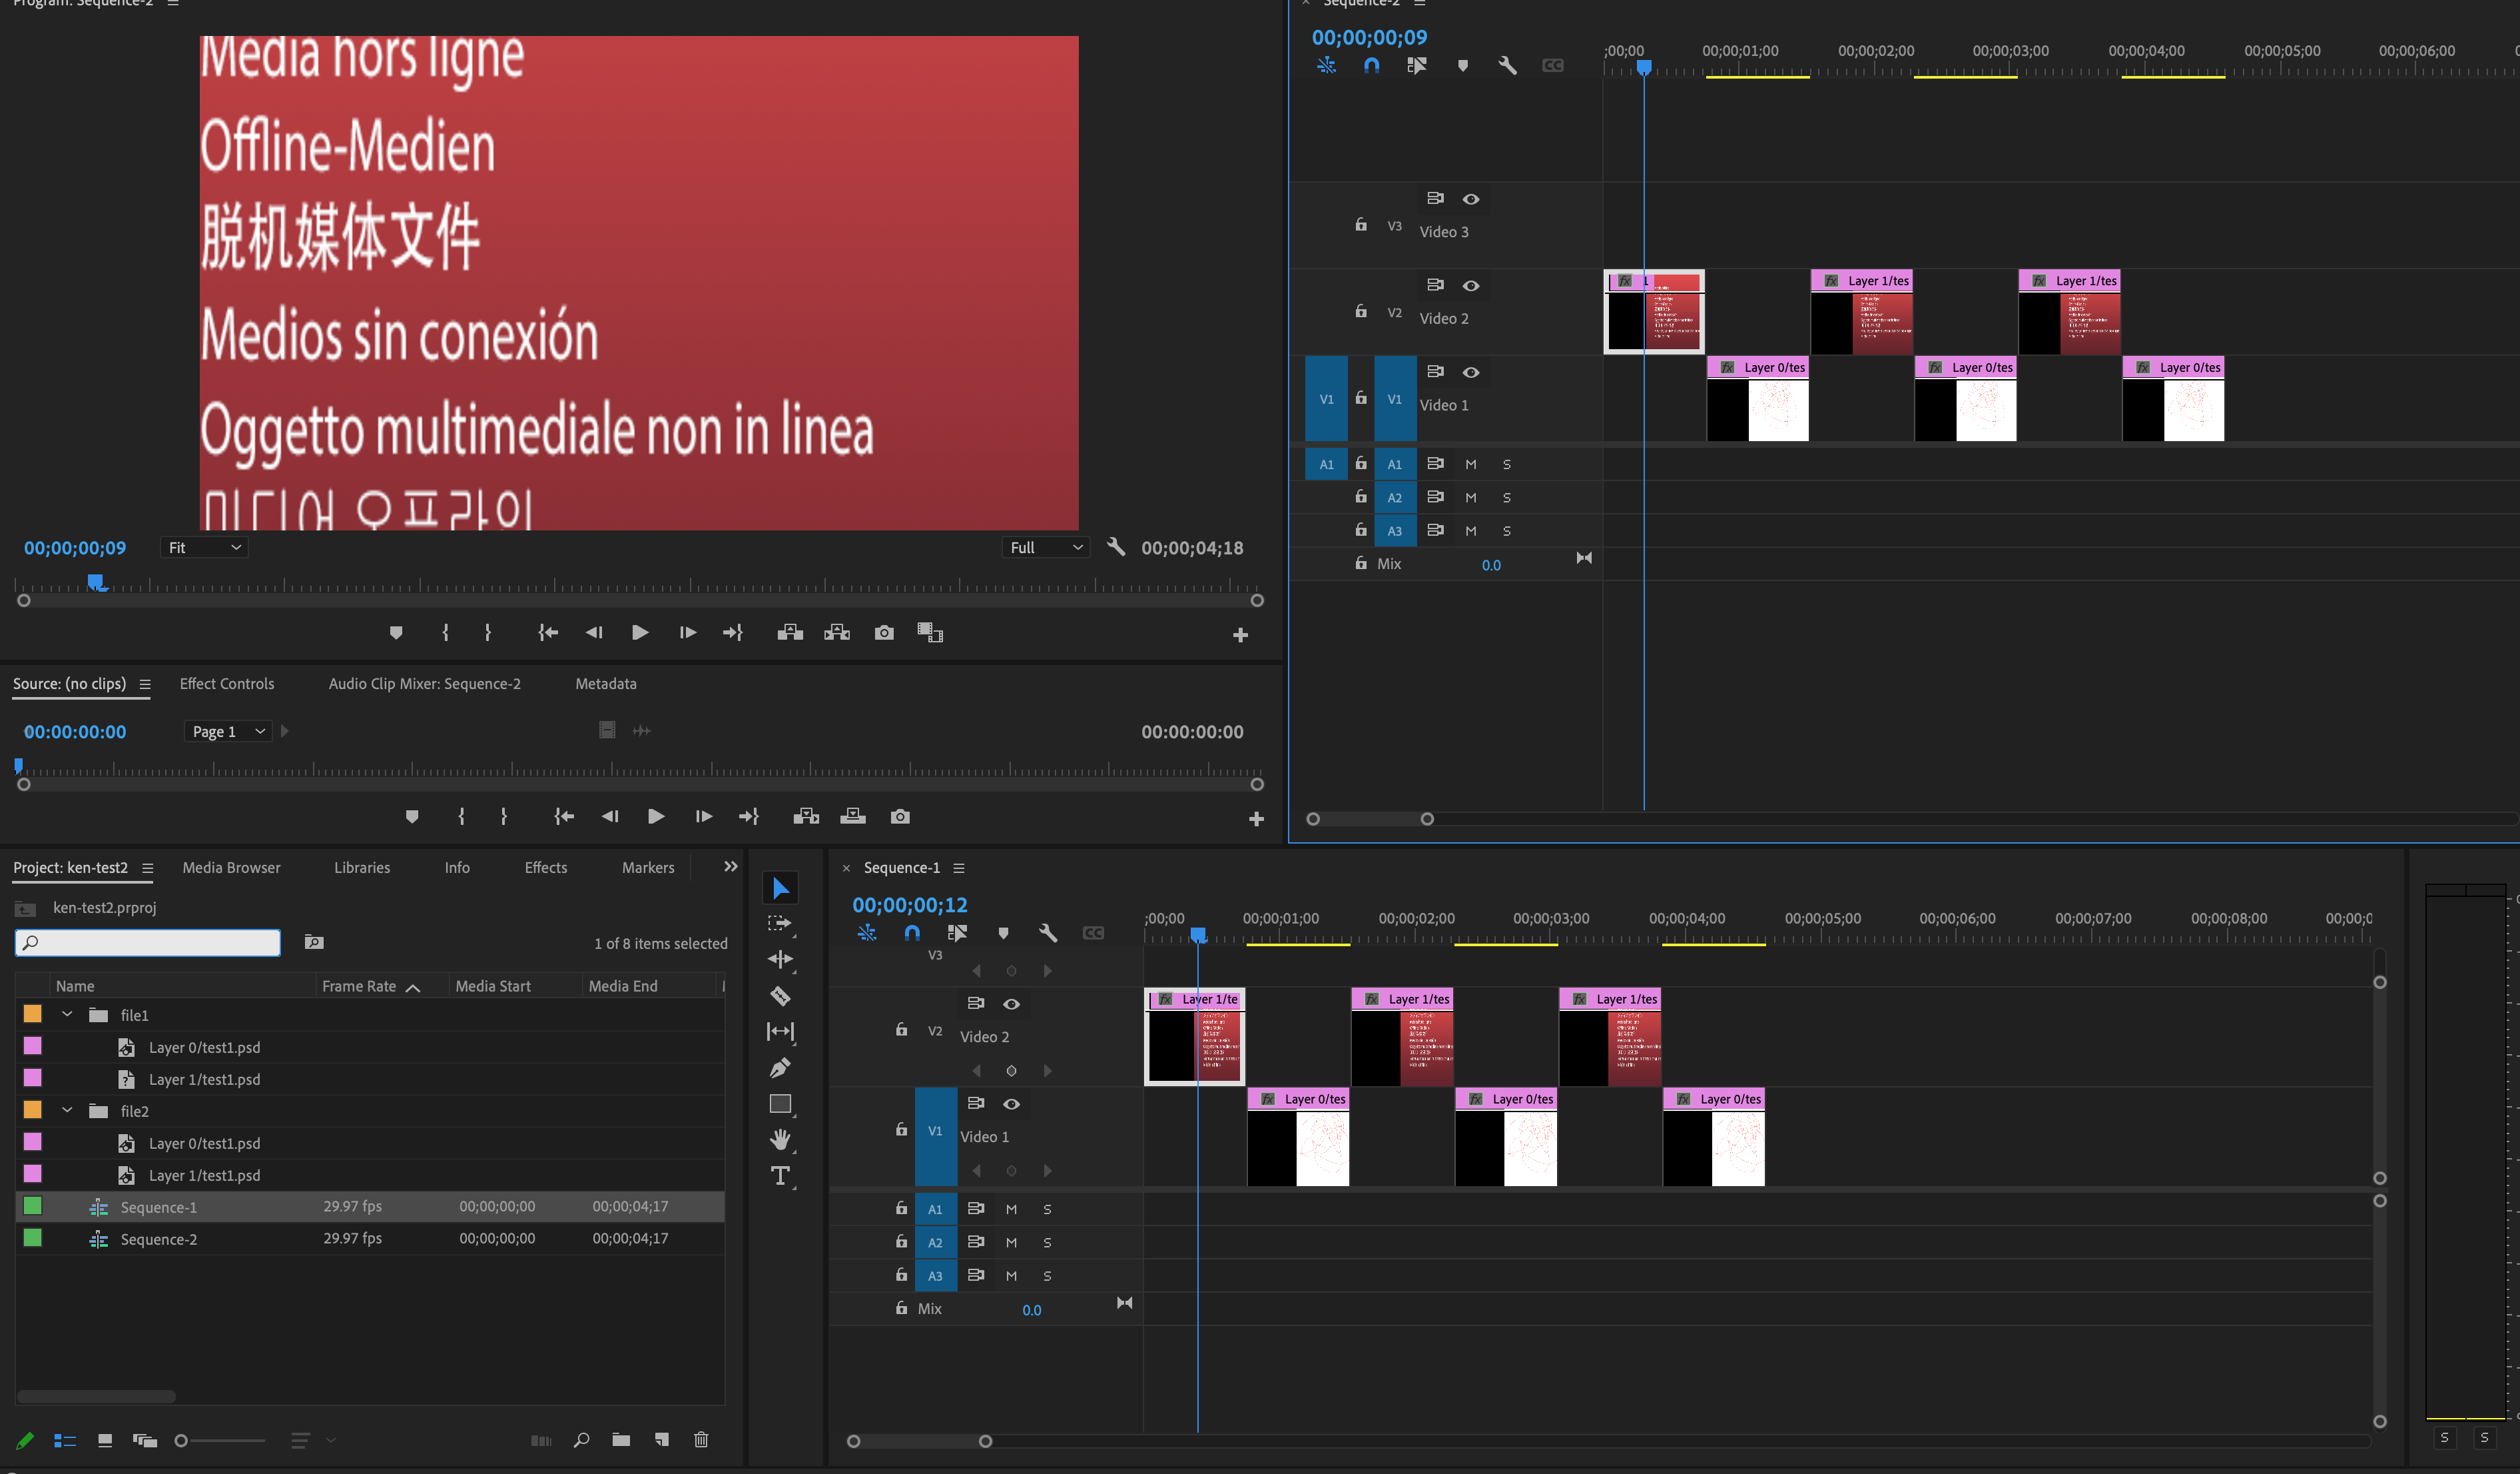Open the Full playback resolution dropdown

[1045, 547]
